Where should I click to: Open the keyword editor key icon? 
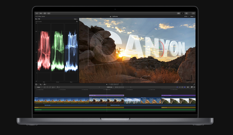point(41,13)
